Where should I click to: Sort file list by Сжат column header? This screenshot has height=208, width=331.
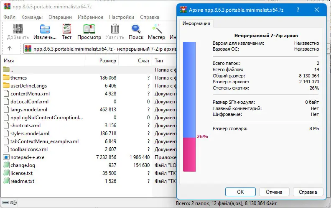tap(135, 61)
